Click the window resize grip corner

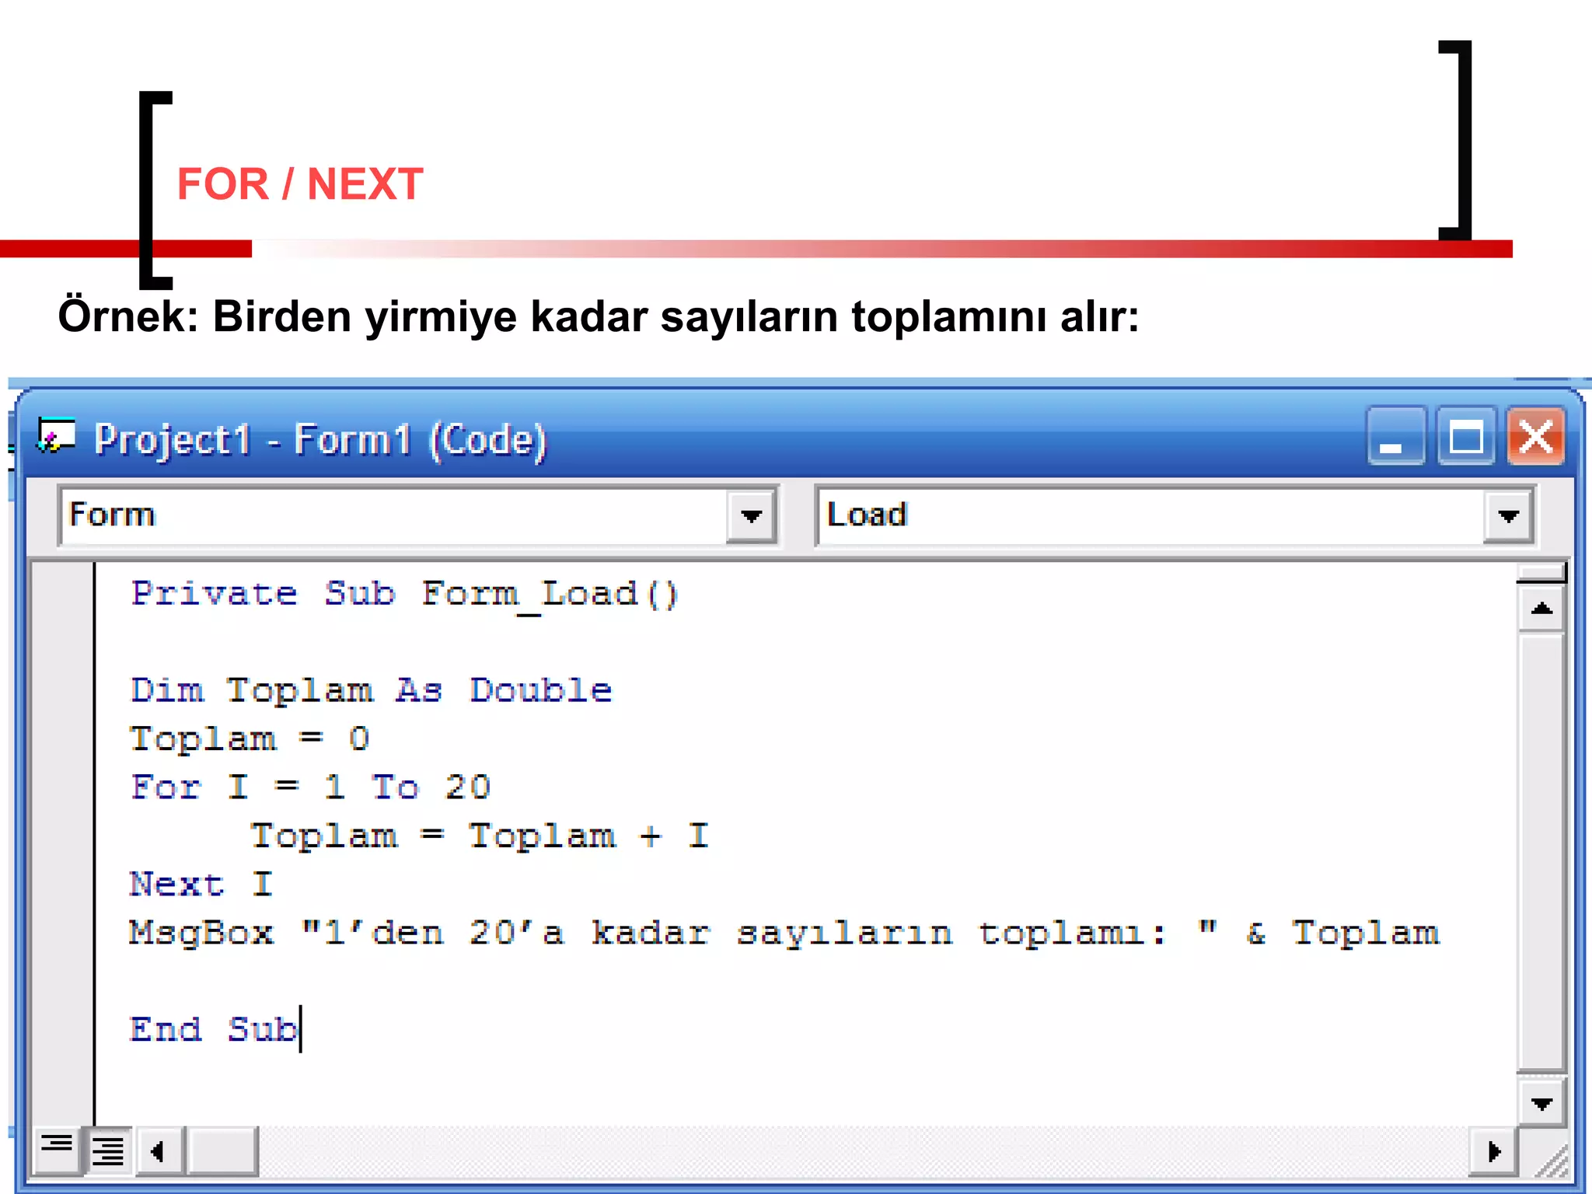click(1552, 1160)
